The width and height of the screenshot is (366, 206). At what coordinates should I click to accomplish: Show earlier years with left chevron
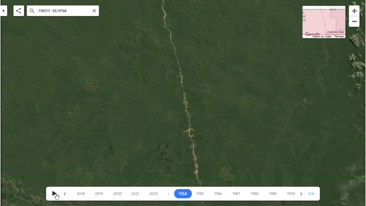[65, 193]
